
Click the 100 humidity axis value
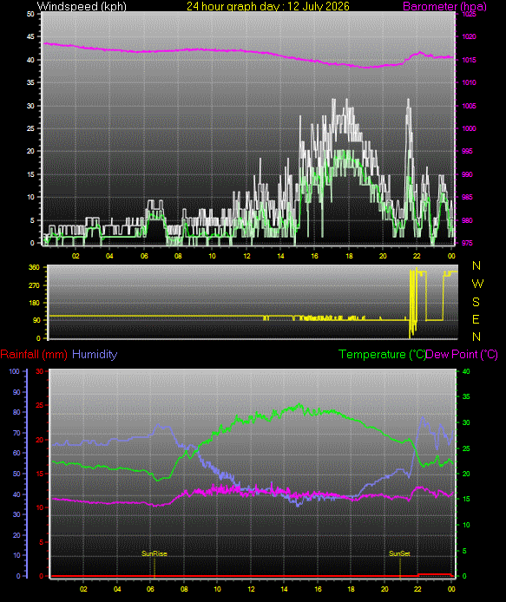(14, 371)
